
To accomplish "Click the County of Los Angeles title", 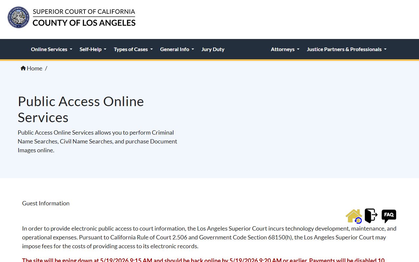I will (x=84, y=23).
